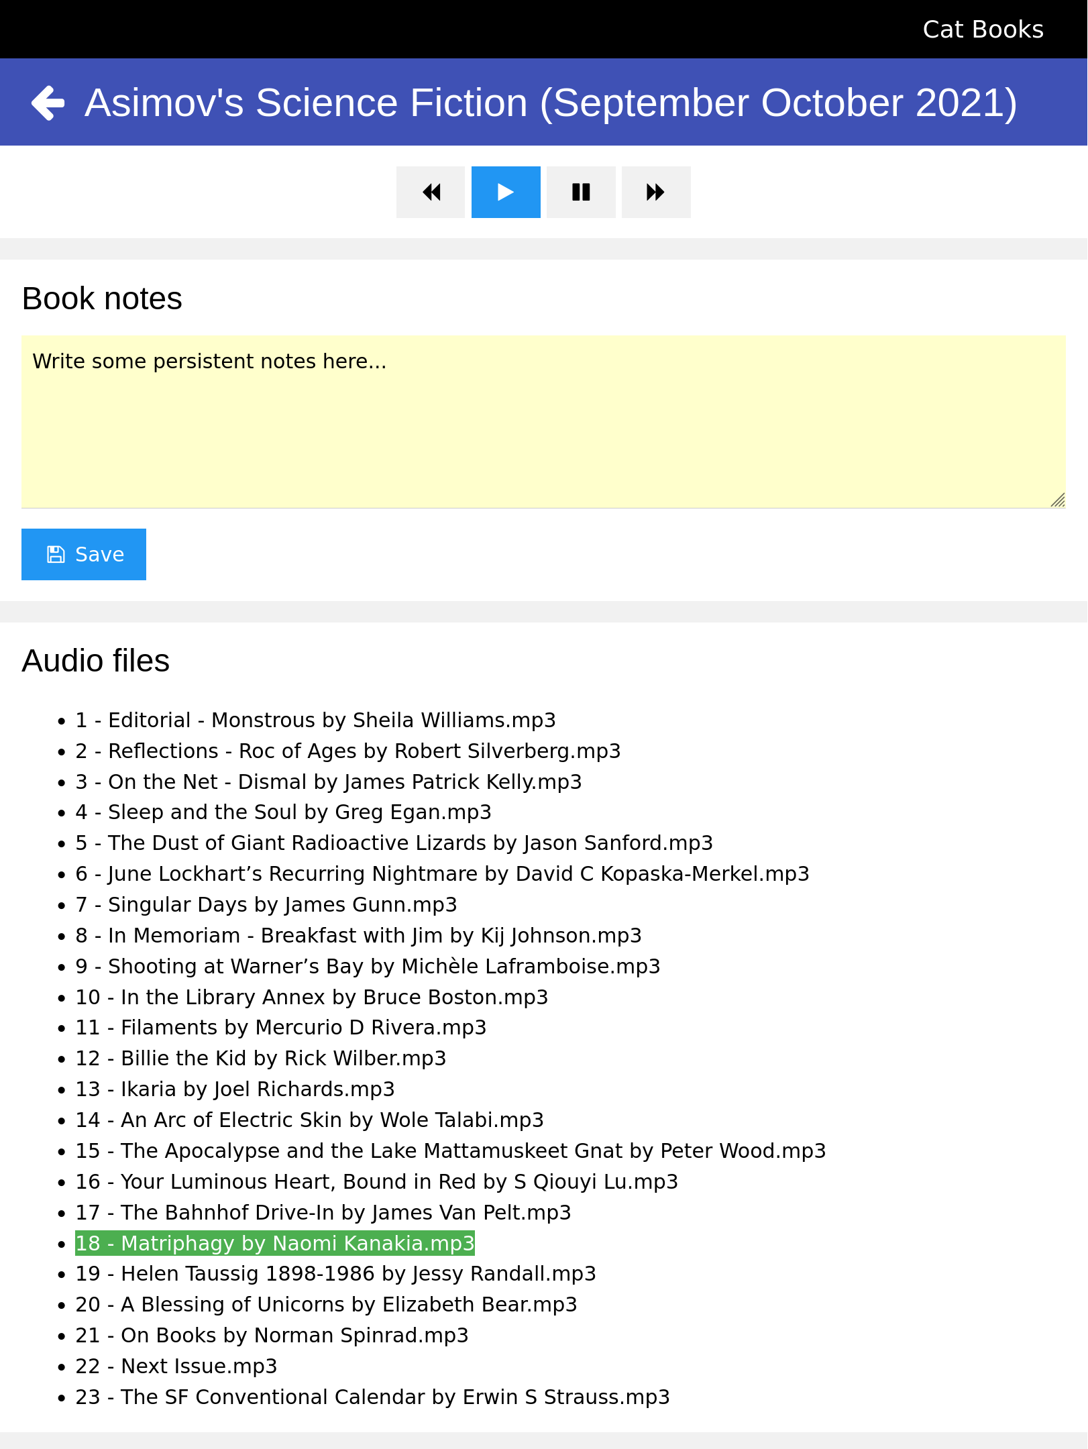This screenshot has height=1449, width=1088.
Task: Click the Book notes heading
Action: click(x=102, y=299)
